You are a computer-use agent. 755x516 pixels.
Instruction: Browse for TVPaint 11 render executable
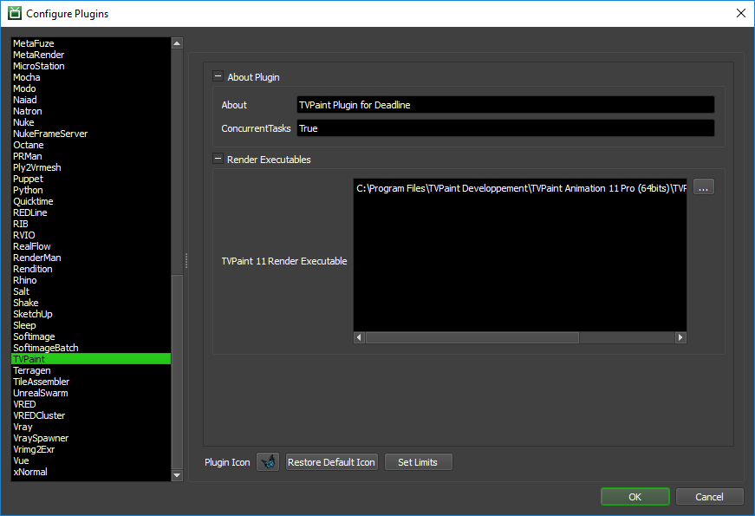(x=704, y=187)
